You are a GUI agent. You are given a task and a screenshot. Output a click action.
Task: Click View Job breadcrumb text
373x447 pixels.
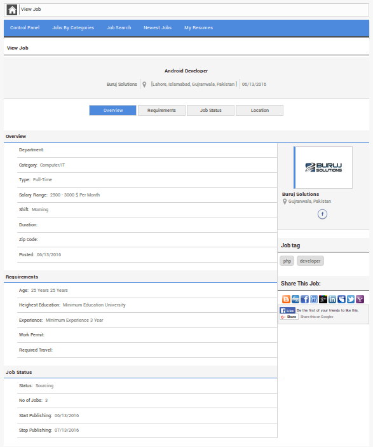pos(31,9)
